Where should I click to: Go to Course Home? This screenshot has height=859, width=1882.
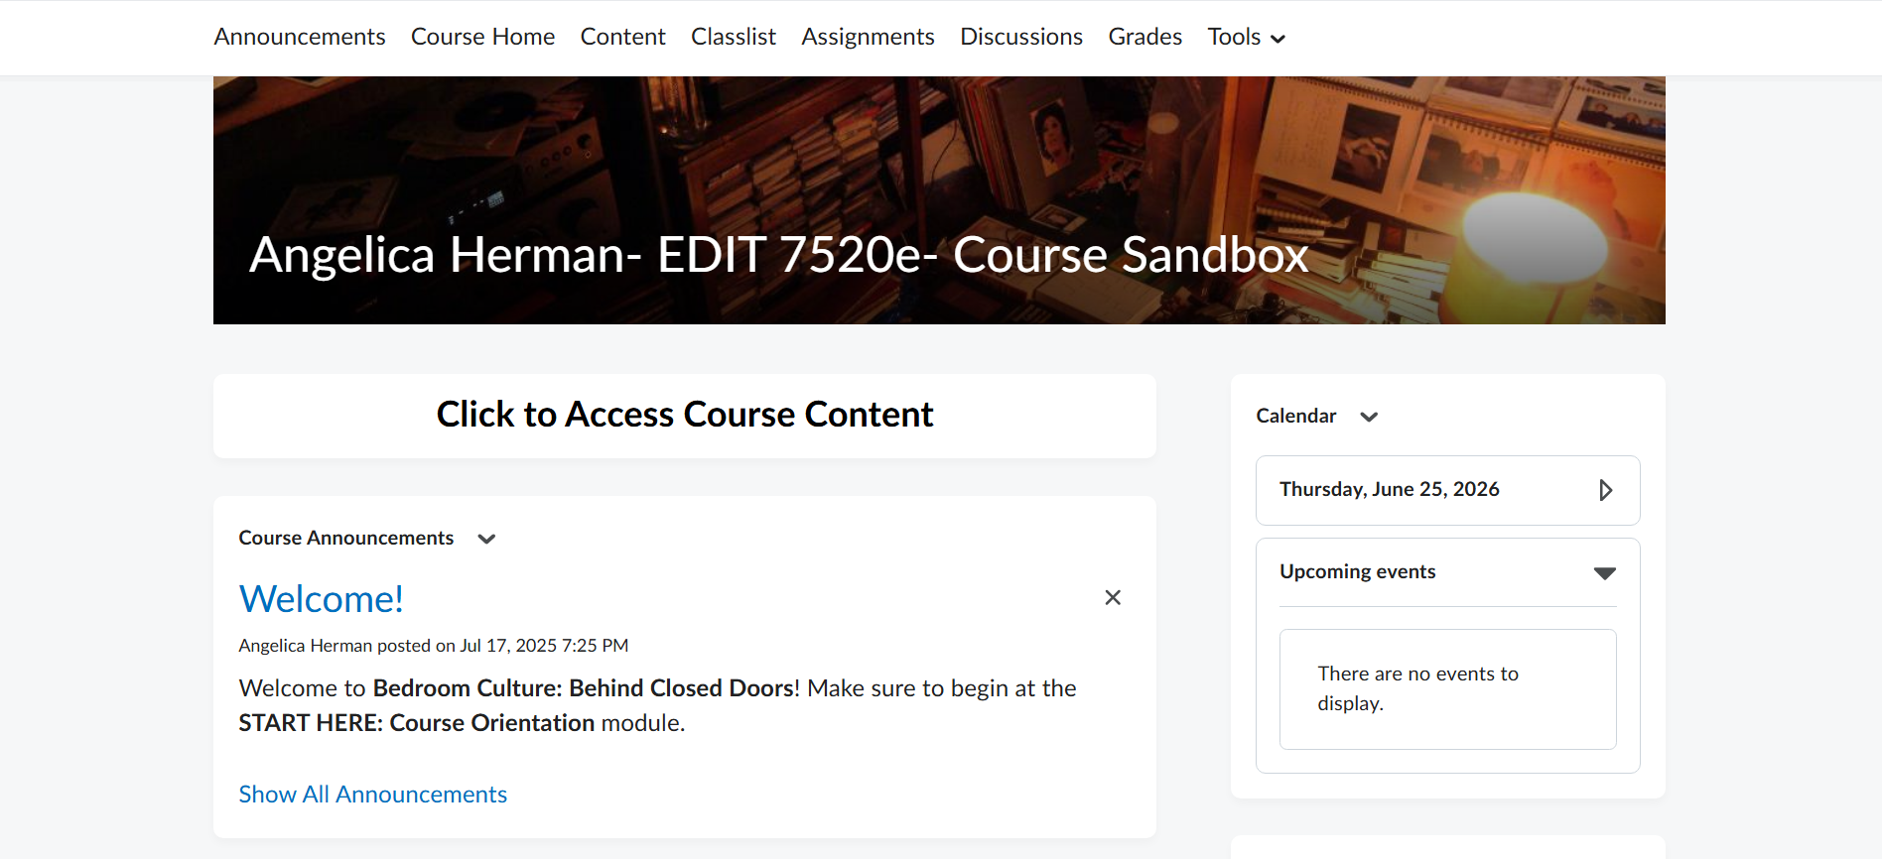[482, 37]
